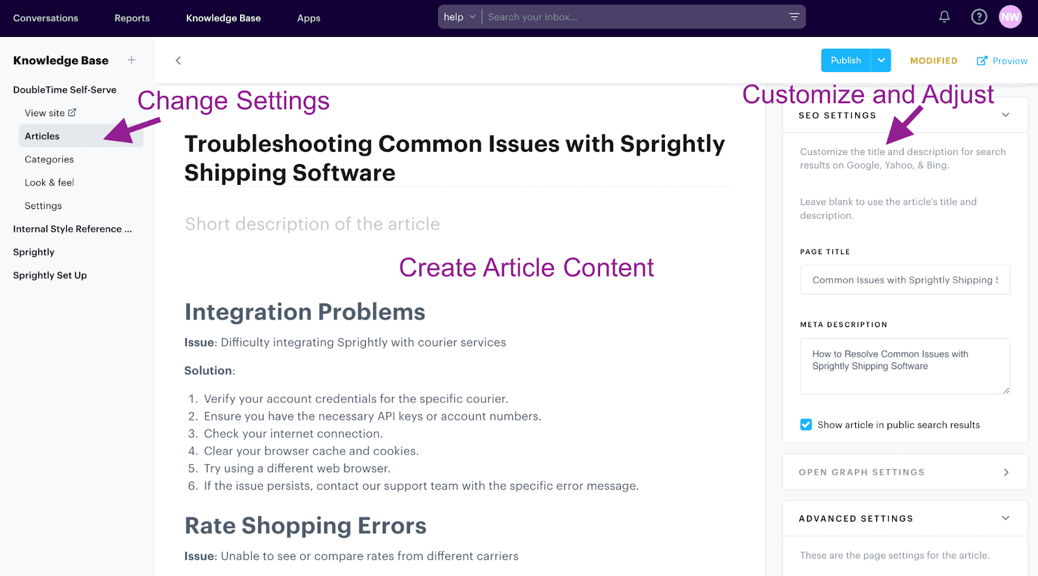Open help using the question mark icon
The image size is (1038, 576).
tap(979, 17)
